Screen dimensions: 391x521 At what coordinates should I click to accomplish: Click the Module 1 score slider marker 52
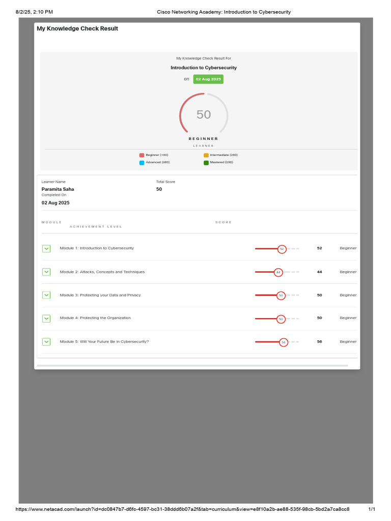click(x=282, y=249)
